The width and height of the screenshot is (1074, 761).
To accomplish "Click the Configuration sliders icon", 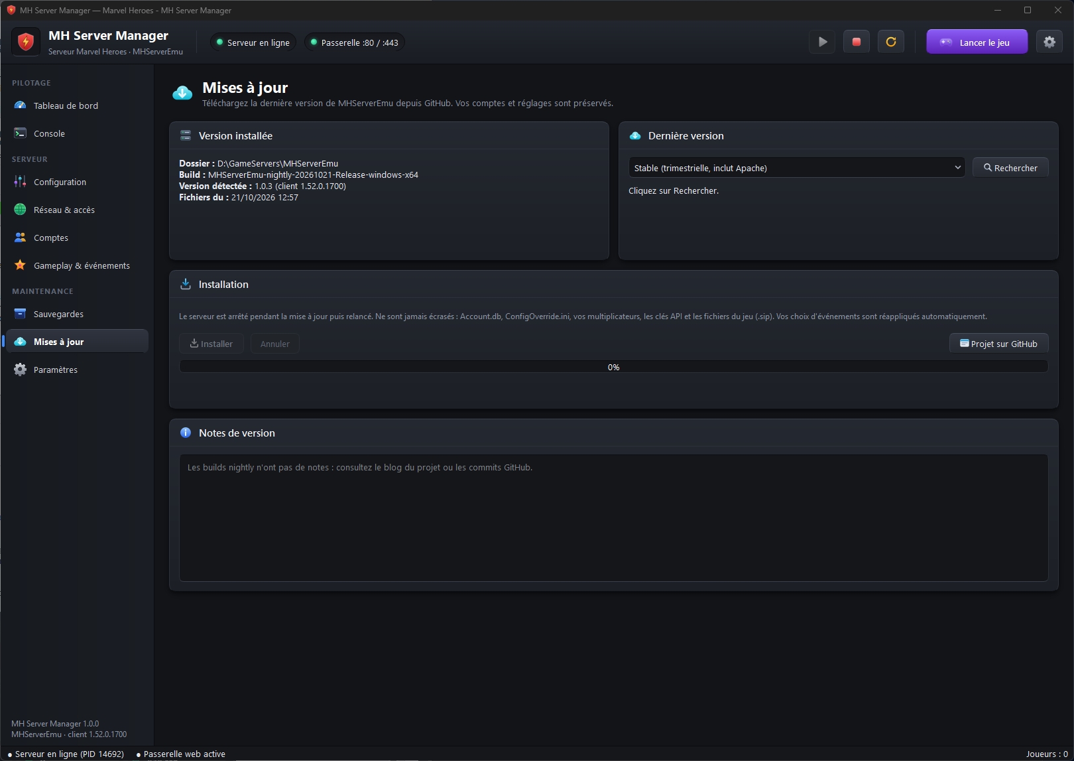I will tap(21, 182).
